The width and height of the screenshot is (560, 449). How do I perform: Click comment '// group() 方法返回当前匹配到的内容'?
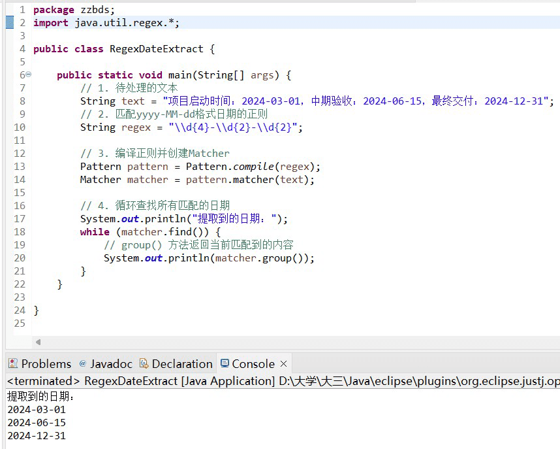(198, 245)
